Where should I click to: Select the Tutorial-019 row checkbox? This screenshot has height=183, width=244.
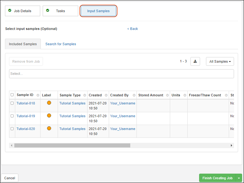click(x=12, y=116)
